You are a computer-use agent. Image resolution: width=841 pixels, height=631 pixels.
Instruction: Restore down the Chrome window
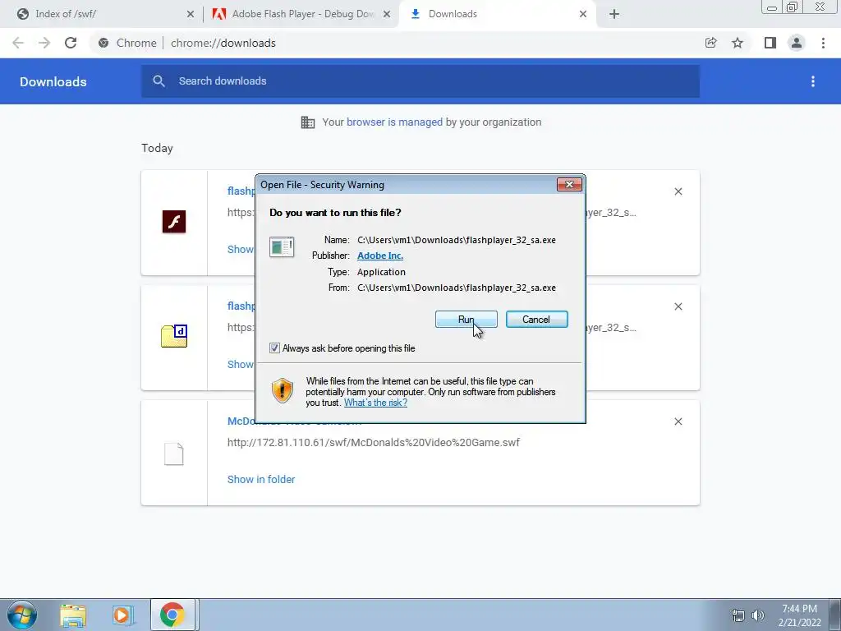pyautogui.click(x=792, y=7)
